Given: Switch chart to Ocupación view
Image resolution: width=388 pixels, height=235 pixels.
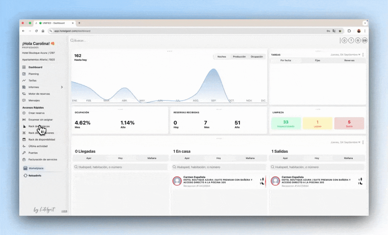Looking at the screenshot, I should 257,57.
